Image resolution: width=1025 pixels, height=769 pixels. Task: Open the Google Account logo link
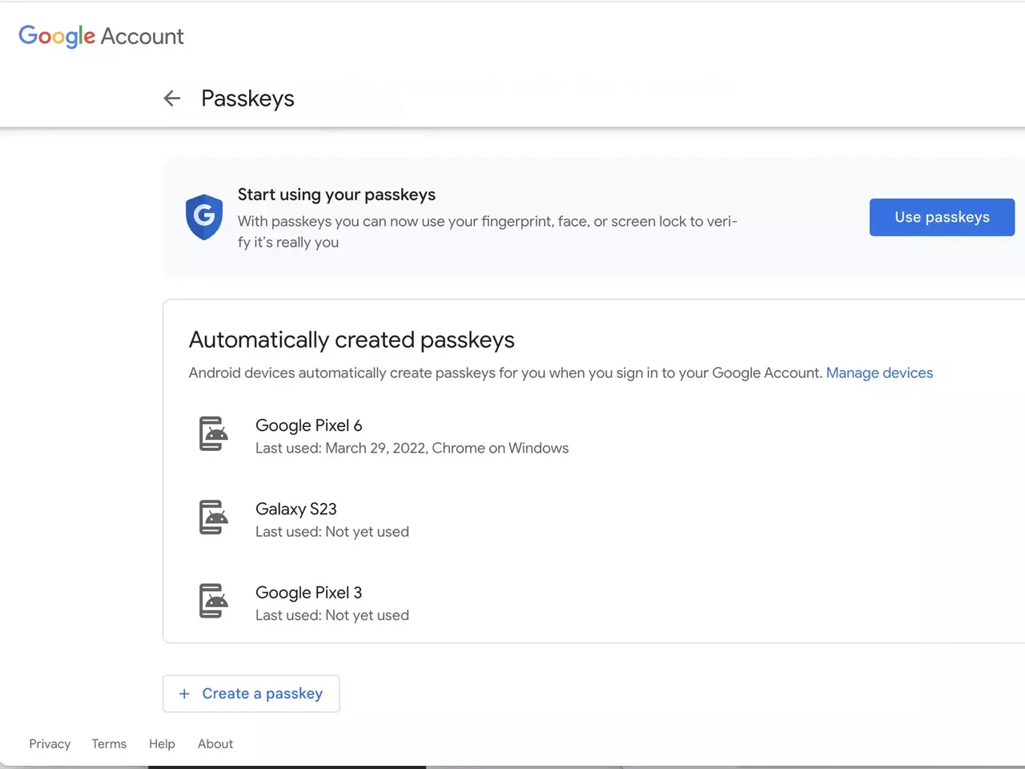click(101, 36)
